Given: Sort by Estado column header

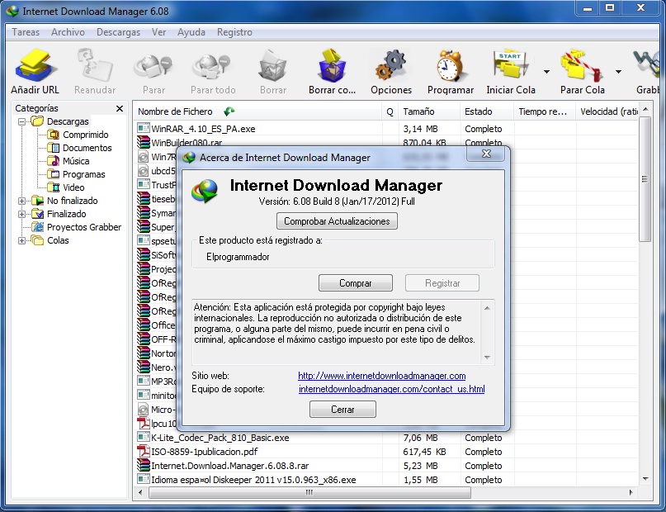Looking at the screenshot, I should pos(487,111).
